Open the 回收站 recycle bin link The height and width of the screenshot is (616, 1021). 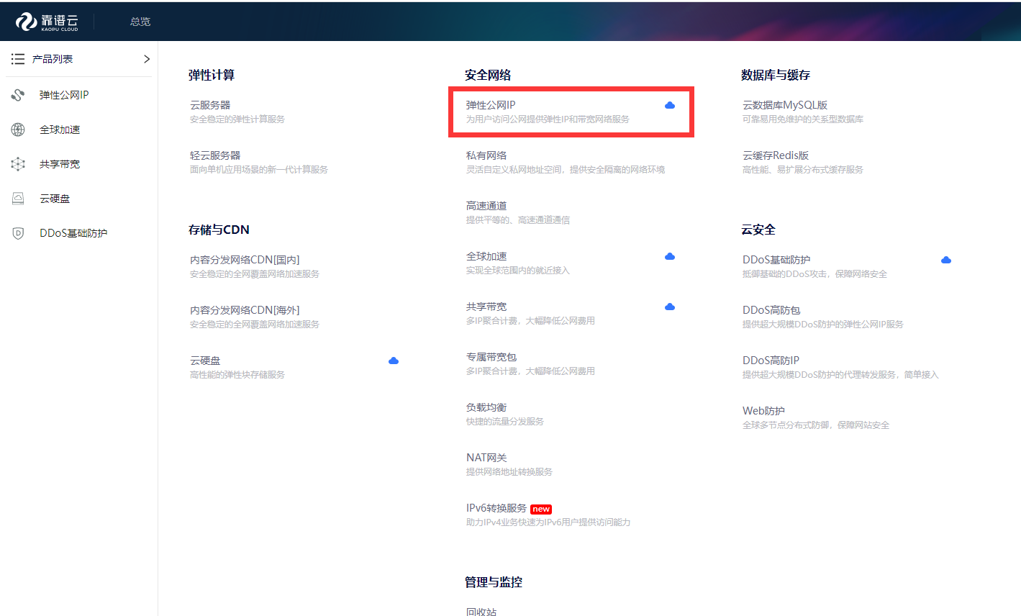481,611
